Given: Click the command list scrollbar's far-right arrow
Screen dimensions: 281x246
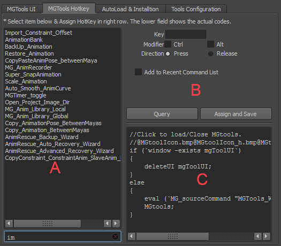Looking at the screenshot, I should 116,224.
